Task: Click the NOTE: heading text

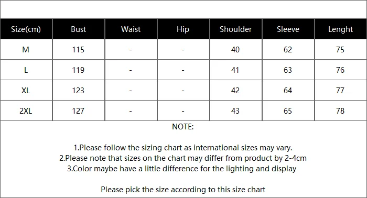Action: pos(183,127)
